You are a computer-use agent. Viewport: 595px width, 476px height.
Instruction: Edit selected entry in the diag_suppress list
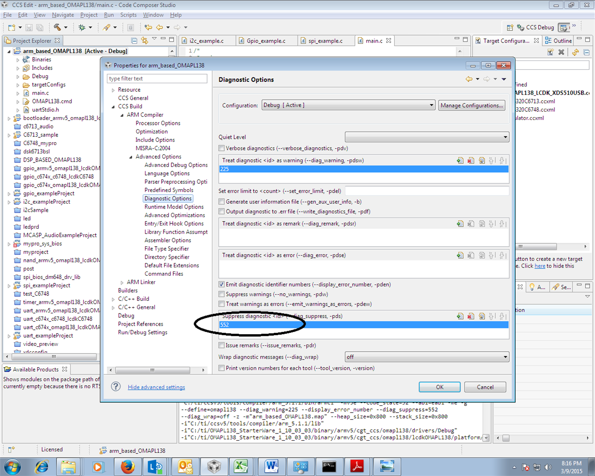[482, 316]
